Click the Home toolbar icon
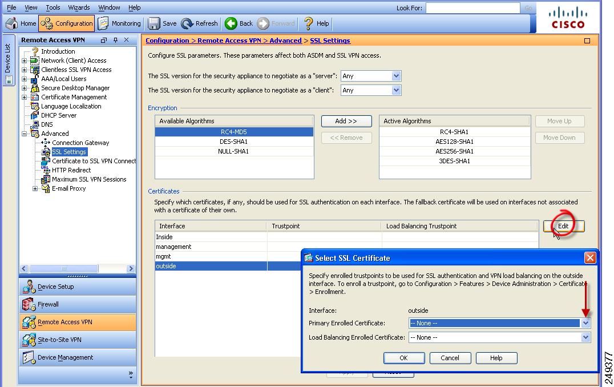The width and height of the screenshot is (614, 387). [12, 23]
